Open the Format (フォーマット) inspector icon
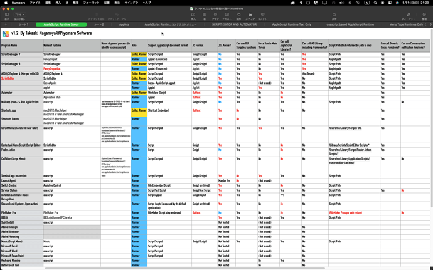 [409, 14]
